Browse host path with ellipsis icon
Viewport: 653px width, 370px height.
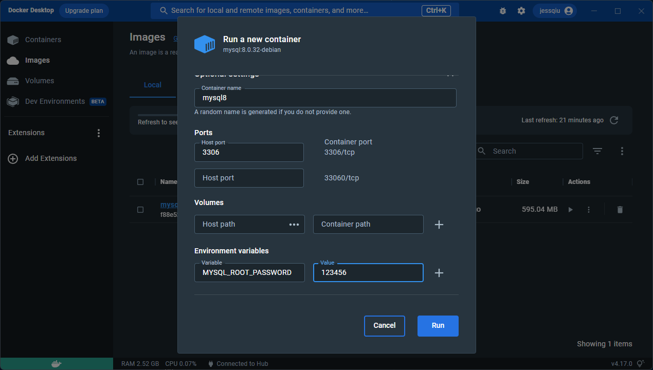(x=294, y=225)
